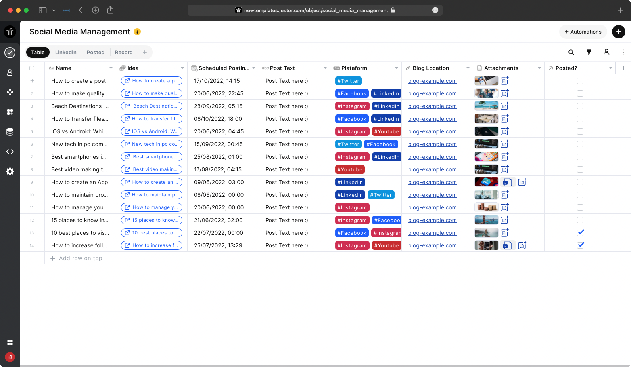Add a new column with the plus icon

[x=623, y=68]
